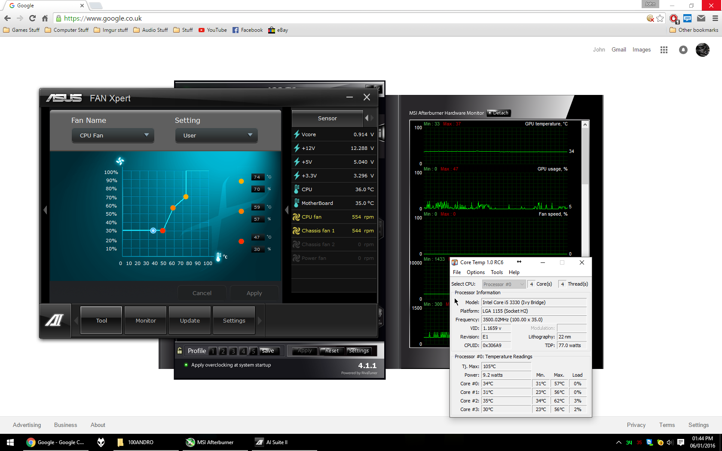This screenshot has height=451, width=722.
Task: Select MSI Afterburner profile slot 5
Action: click(253, 351)
